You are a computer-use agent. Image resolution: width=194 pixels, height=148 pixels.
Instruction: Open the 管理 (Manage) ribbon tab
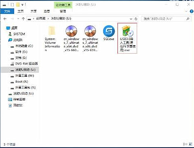tap(63, 11)
